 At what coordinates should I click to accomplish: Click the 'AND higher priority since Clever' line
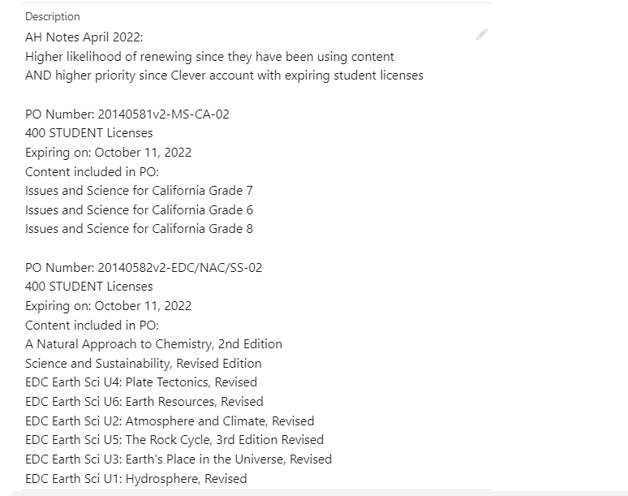(224, 75)
